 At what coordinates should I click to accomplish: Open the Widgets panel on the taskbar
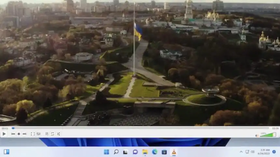7,152
